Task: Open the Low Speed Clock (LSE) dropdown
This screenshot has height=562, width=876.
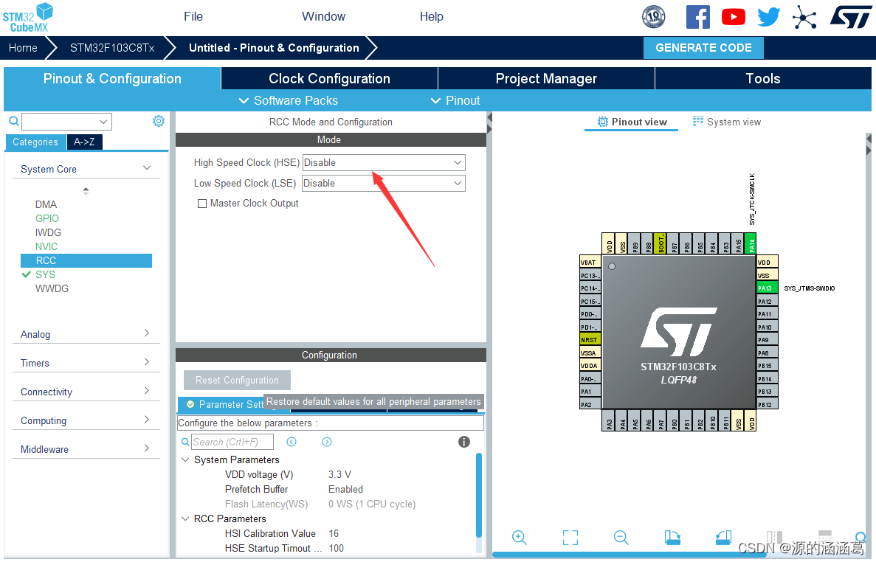Action: click(x=383, y=183)
